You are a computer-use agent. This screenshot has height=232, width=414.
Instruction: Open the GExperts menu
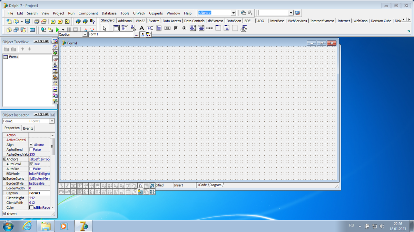tap(156, 13)
